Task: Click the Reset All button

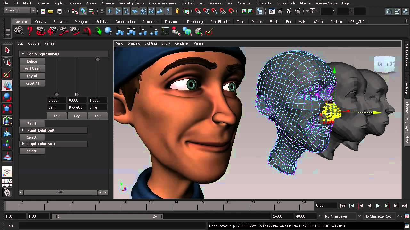Action: point(32,83)
